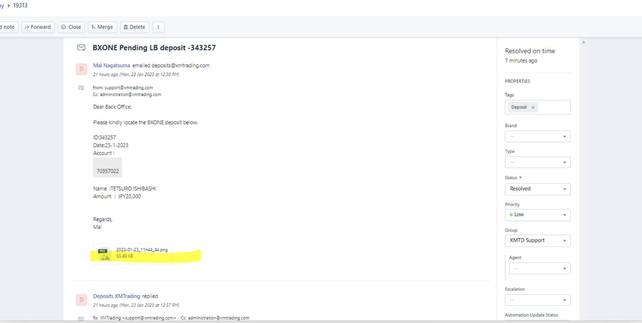Click envelope icon next to from address
The width and height of the screenshot is (642, 323).
(x=81, y=88)
